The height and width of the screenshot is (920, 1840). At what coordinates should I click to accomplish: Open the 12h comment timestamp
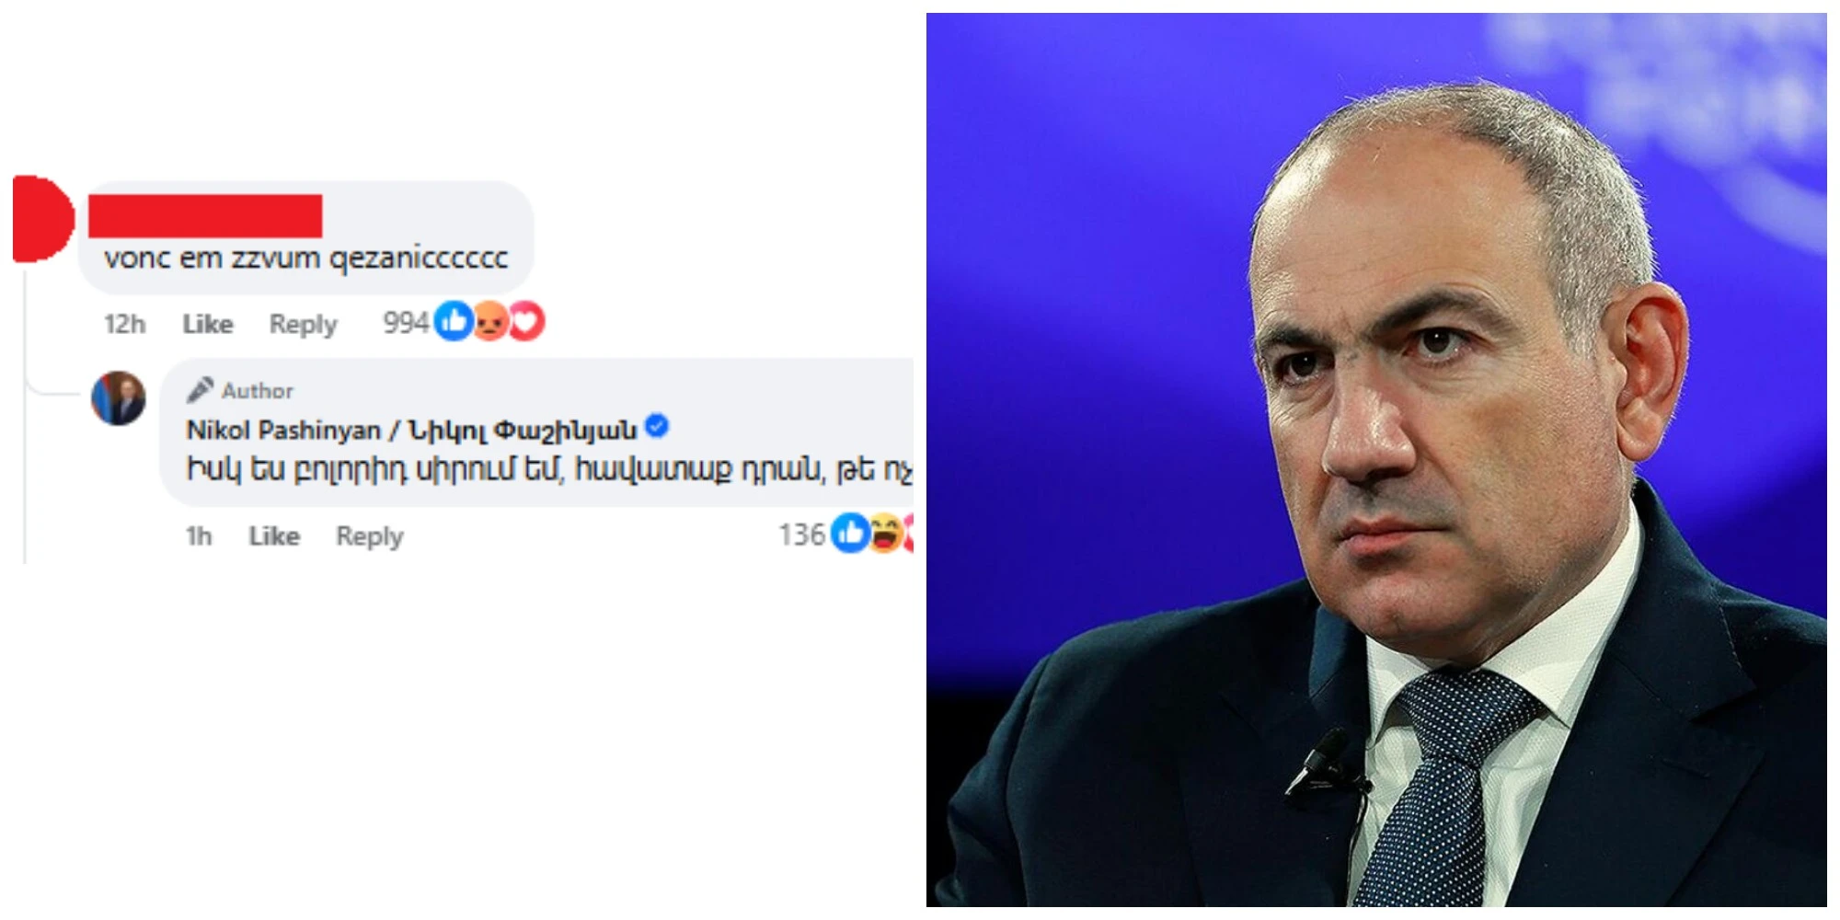(124, 324)
